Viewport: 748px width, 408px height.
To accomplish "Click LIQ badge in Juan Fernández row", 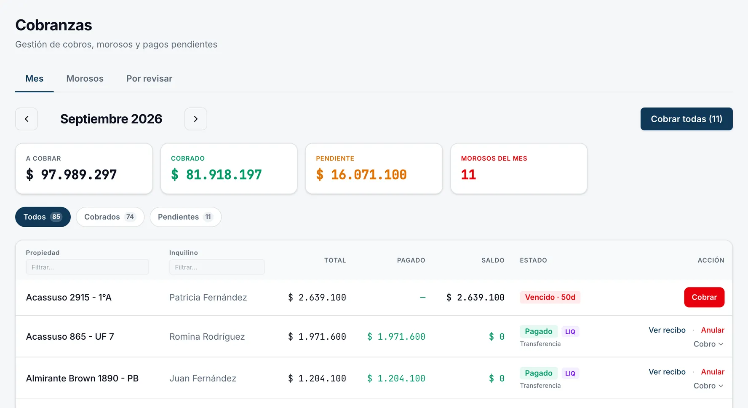I will (570, 373).
